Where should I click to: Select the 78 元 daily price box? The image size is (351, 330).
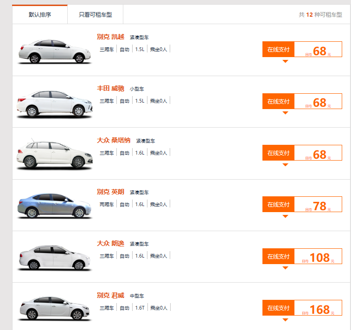coord(318,204)
